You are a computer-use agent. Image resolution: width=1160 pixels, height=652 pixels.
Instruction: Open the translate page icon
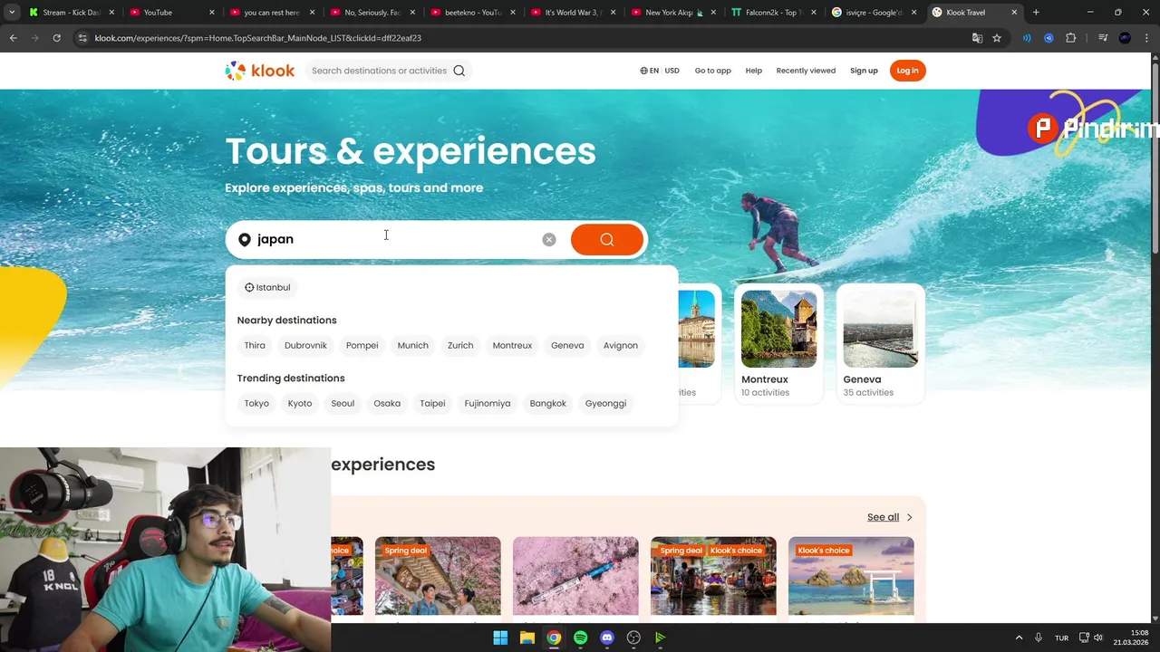pos(977,38)
